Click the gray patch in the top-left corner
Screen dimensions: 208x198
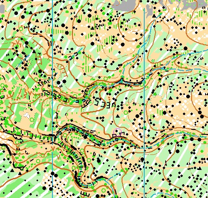(2, 9)
